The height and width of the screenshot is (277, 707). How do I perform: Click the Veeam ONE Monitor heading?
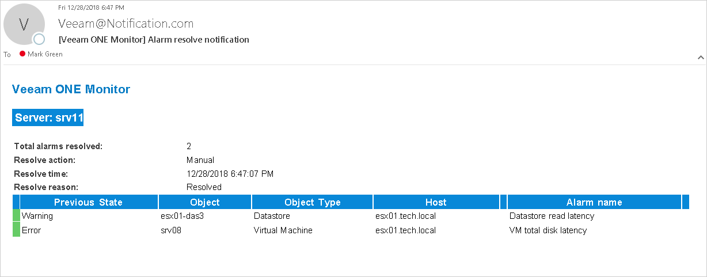click(71, 89)
